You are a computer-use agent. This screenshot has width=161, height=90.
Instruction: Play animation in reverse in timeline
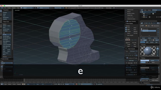[x=58, y=84]
